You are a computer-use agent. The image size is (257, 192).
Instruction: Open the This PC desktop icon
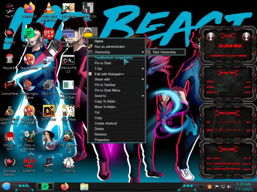(x=10, y=10)
